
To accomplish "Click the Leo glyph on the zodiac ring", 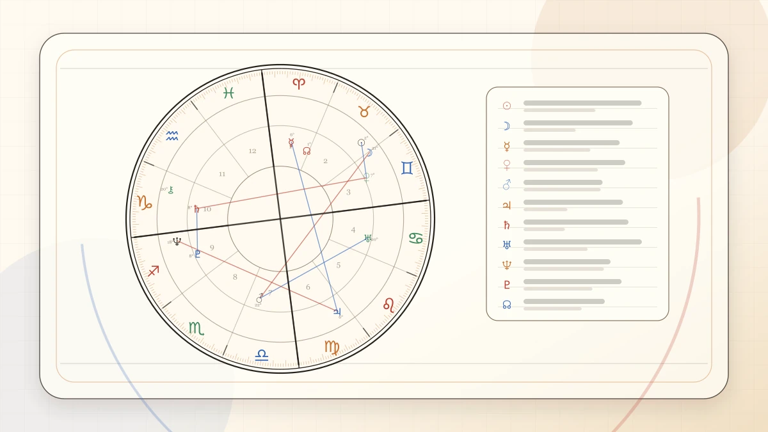I will (388, 305).
